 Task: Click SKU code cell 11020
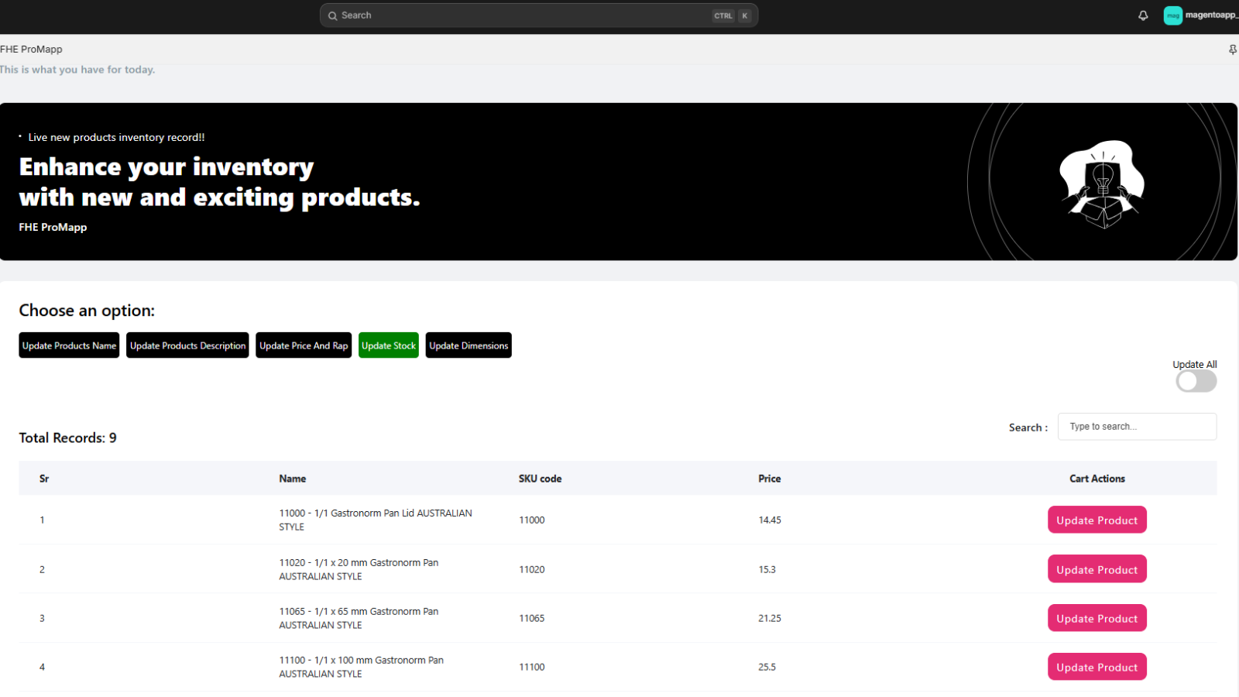[532, 569]
